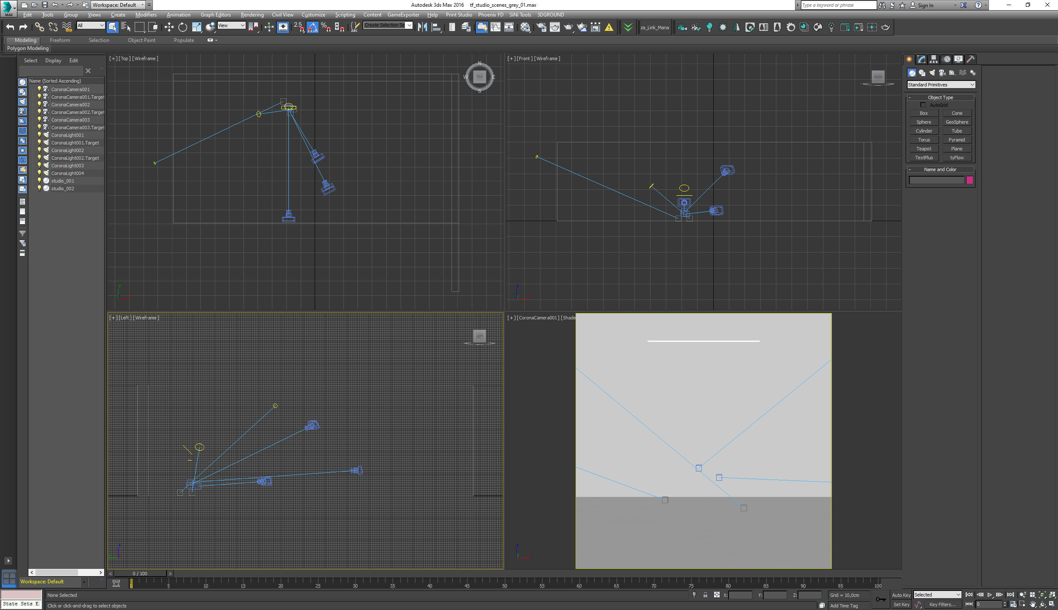Toggle the Angle Snap tool
1058x610 pixels.
tap(313, 28)
